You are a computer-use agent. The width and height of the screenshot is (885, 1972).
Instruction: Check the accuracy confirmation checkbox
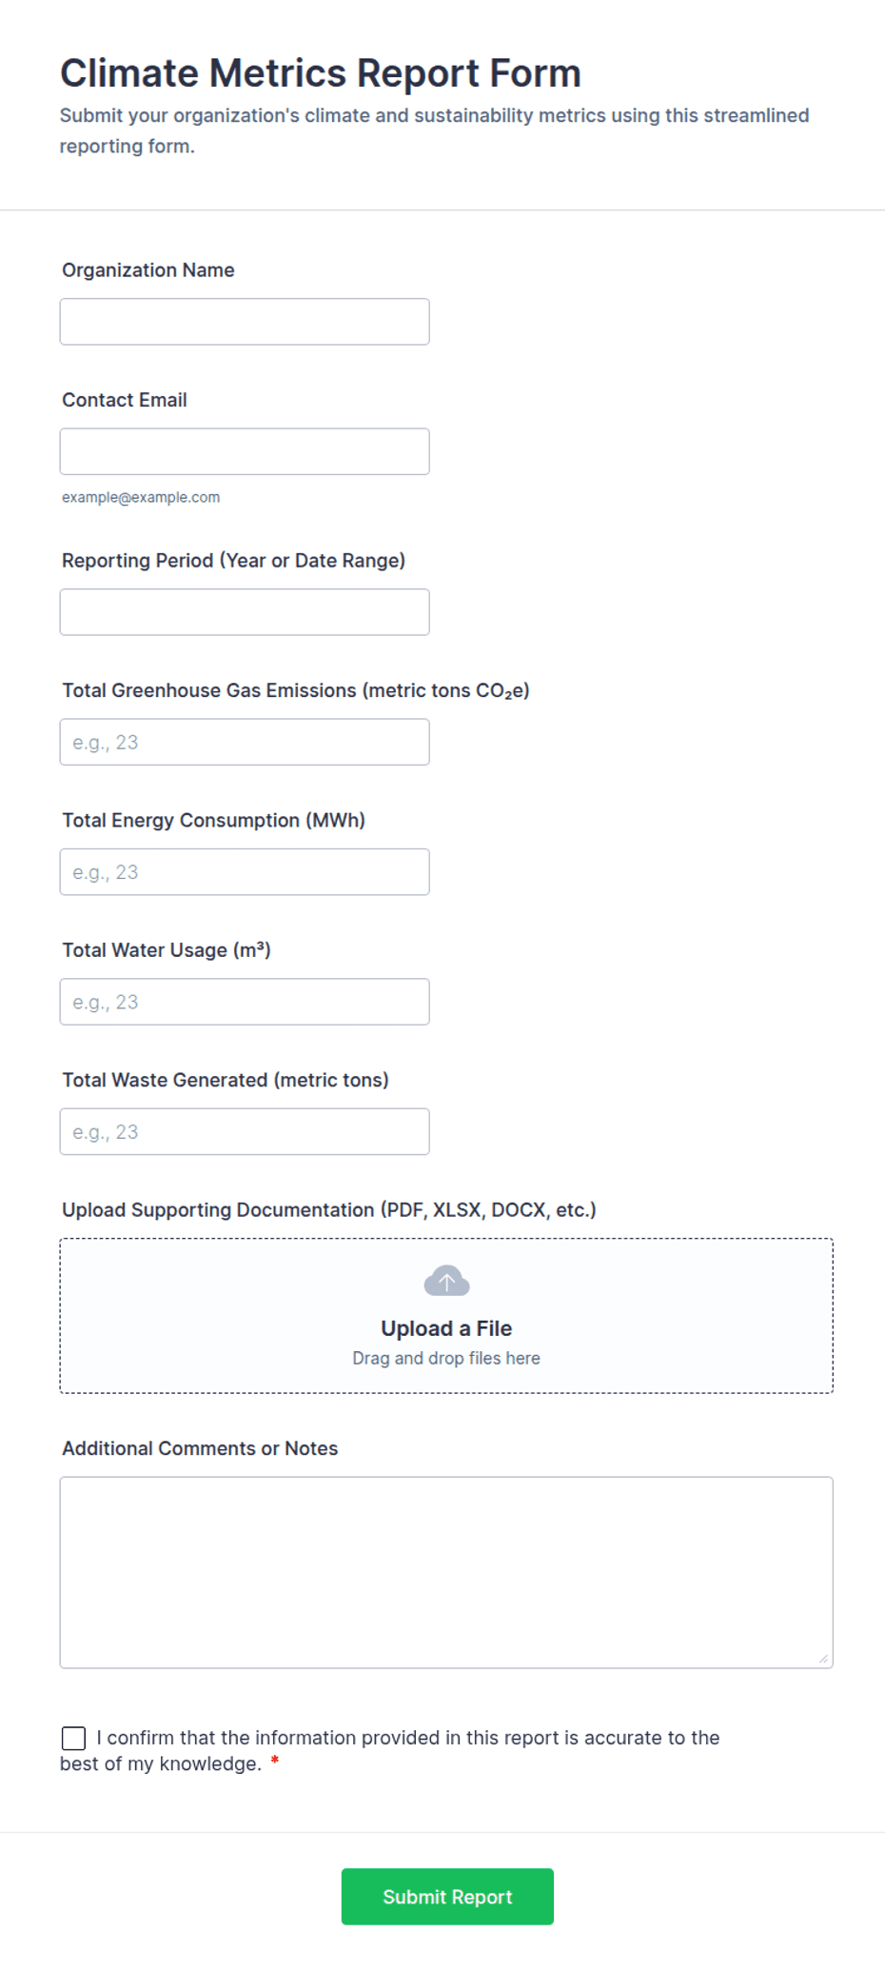(x=73, y=1738)
